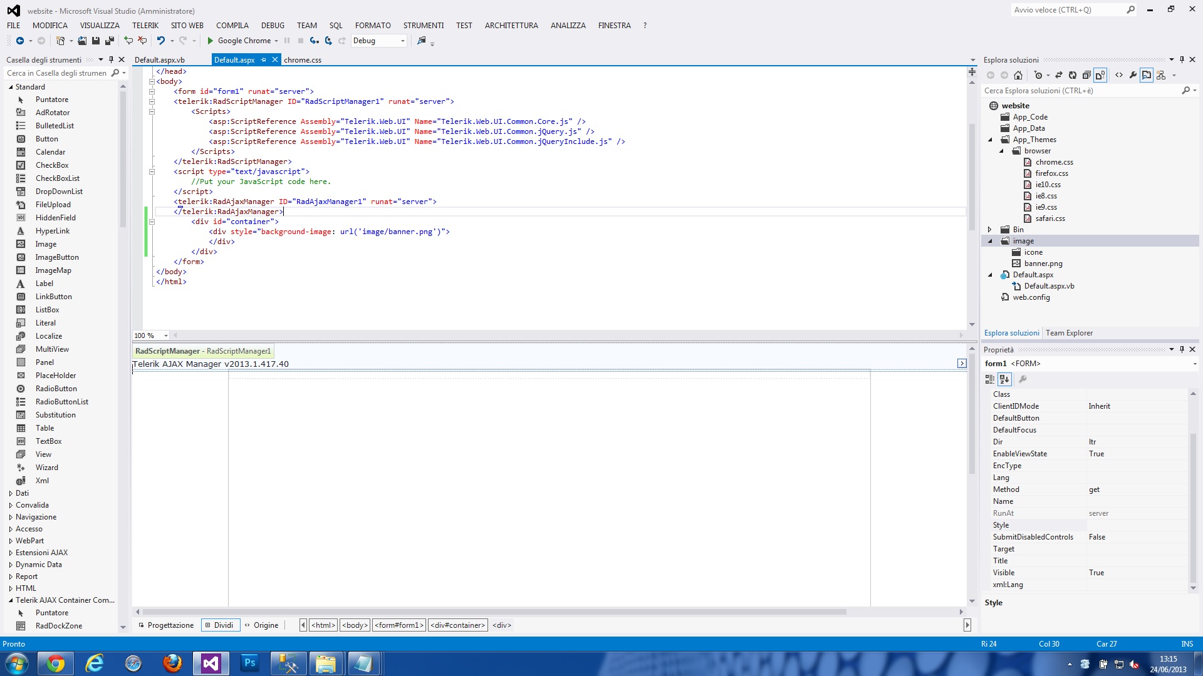Toggle auto-hide pin on Esplora soluzioni panel
Viewport: 1203px width, 676px height.
point(1182,59)
